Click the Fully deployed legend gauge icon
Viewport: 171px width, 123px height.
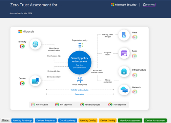110,104
